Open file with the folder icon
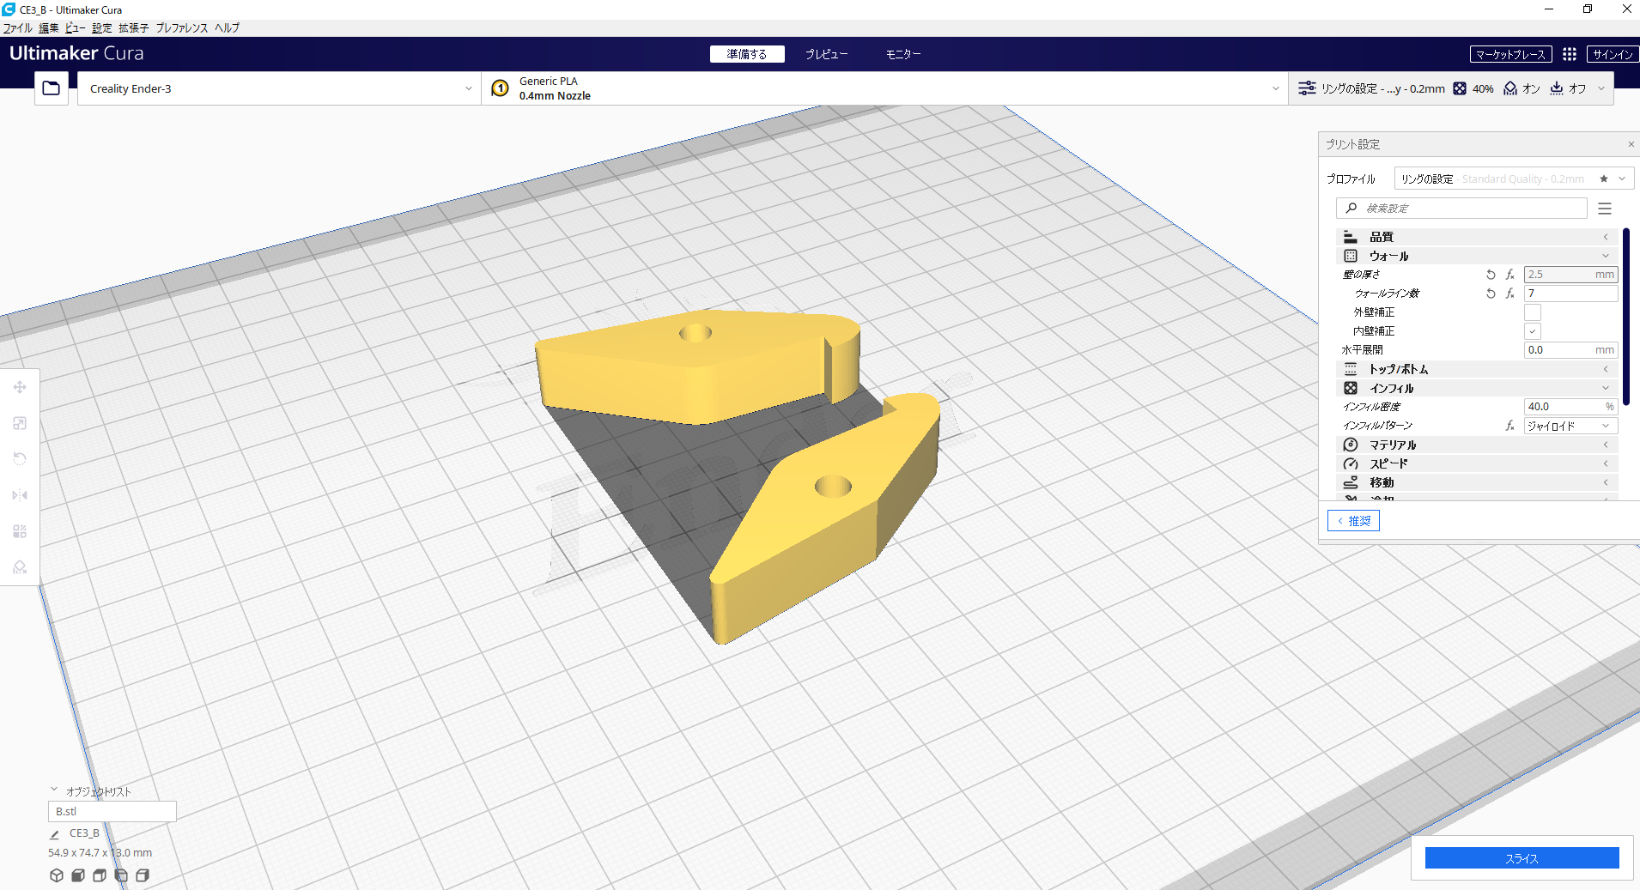 coord(52,88)
